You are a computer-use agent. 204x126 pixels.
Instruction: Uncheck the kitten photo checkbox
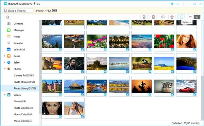(172, 94)
